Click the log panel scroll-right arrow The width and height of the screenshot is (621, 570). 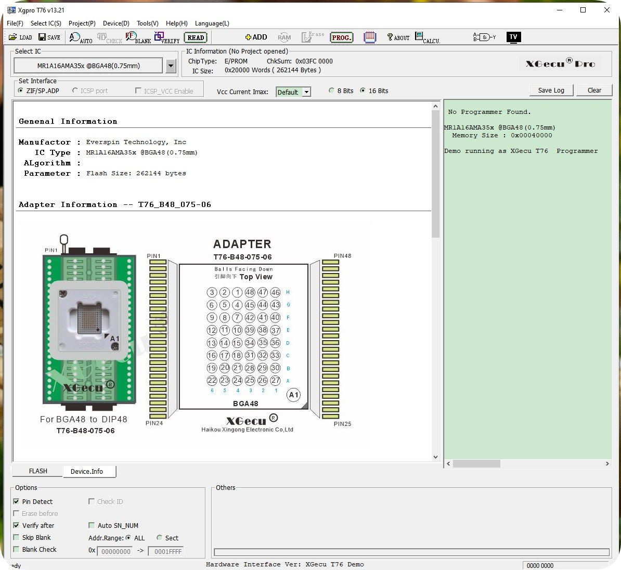607,463
